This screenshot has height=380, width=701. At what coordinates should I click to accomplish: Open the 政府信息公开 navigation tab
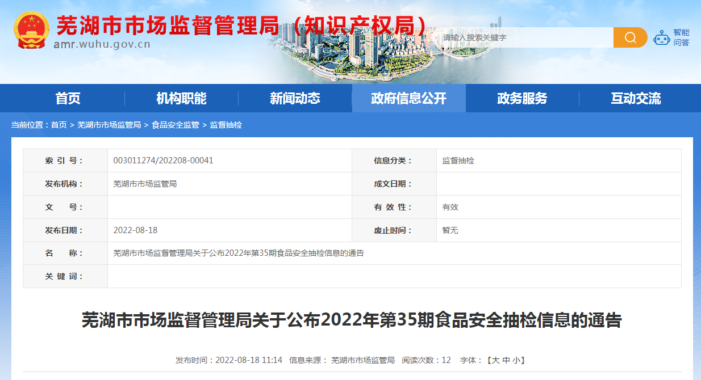tap(409, 98)
